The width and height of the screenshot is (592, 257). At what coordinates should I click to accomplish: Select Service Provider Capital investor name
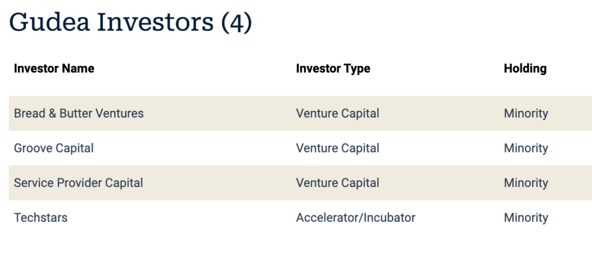tap(79, 183)
